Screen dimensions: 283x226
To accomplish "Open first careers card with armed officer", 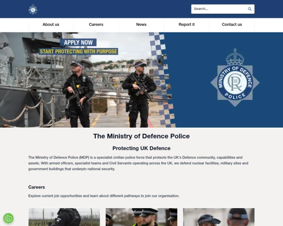I will (x=64, y=217).
